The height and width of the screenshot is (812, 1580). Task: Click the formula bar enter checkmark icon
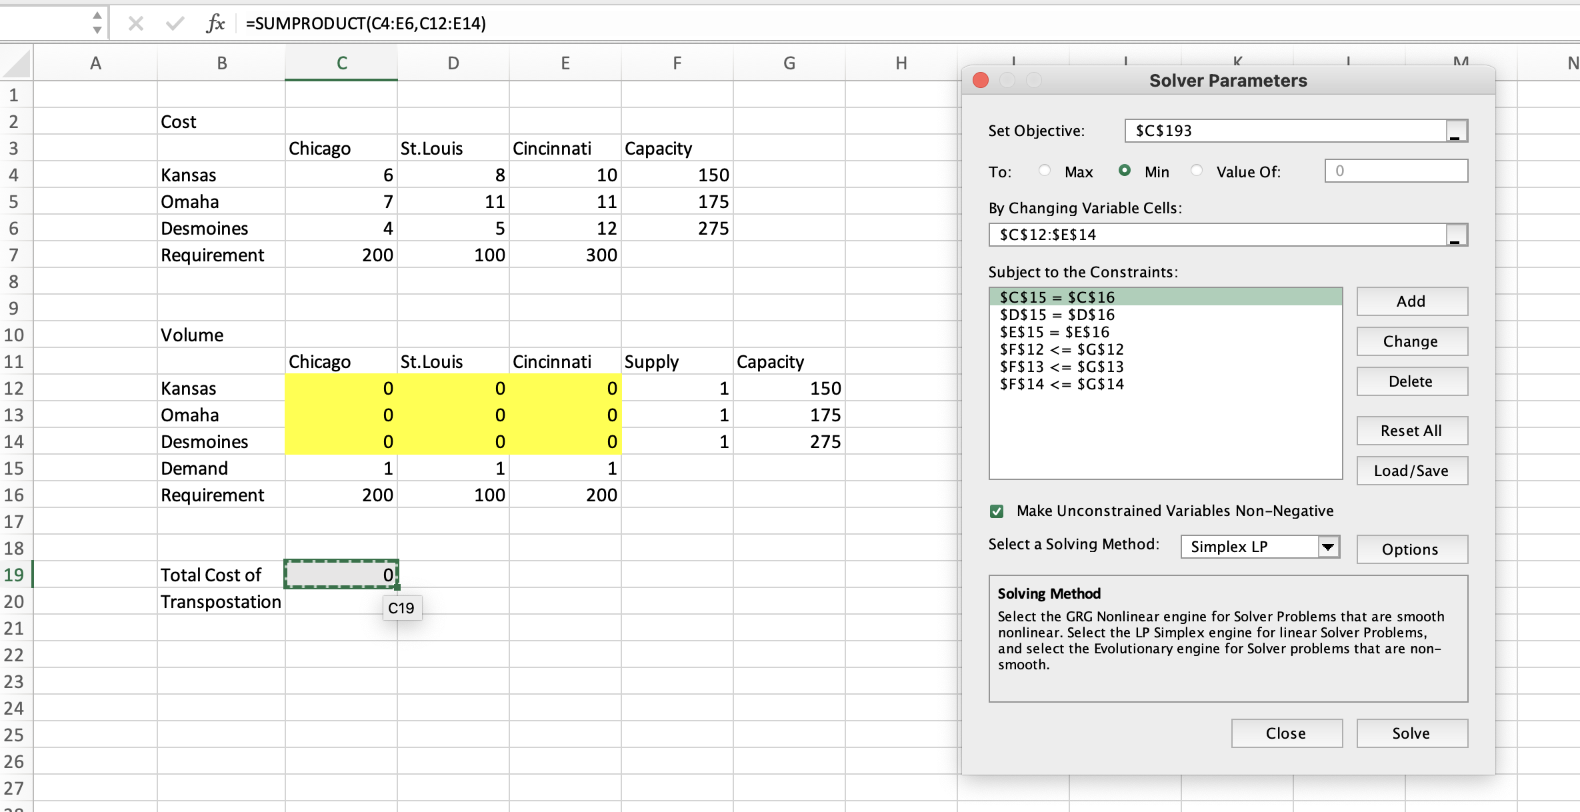175,24
